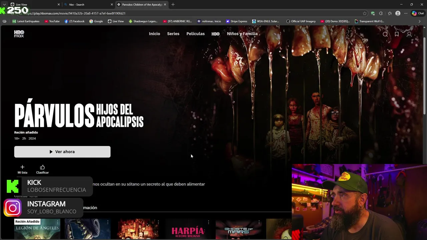The image size is (427, 240).
Task: Open the browser profile avatar
Action: click(398, 13)
